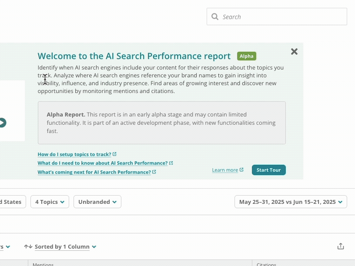Click the welcome report heading
The image size is (355, 266).
[x=134, y=56]
